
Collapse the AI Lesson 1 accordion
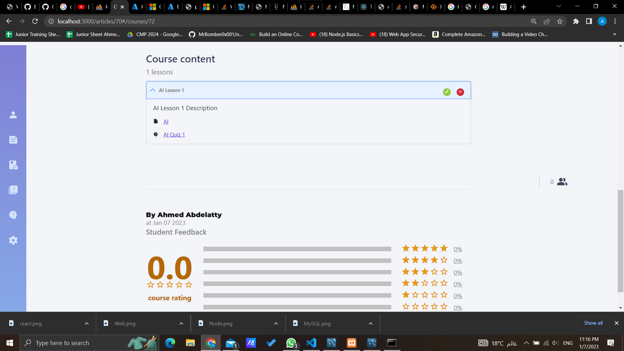pyautogui.click(x=153, y=90)
